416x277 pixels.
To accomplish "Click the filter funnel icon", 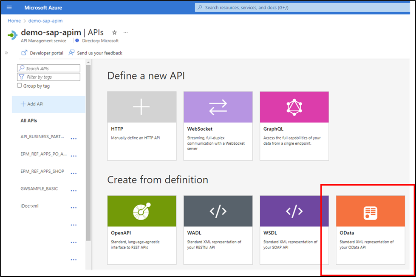I will coord(22,77).
